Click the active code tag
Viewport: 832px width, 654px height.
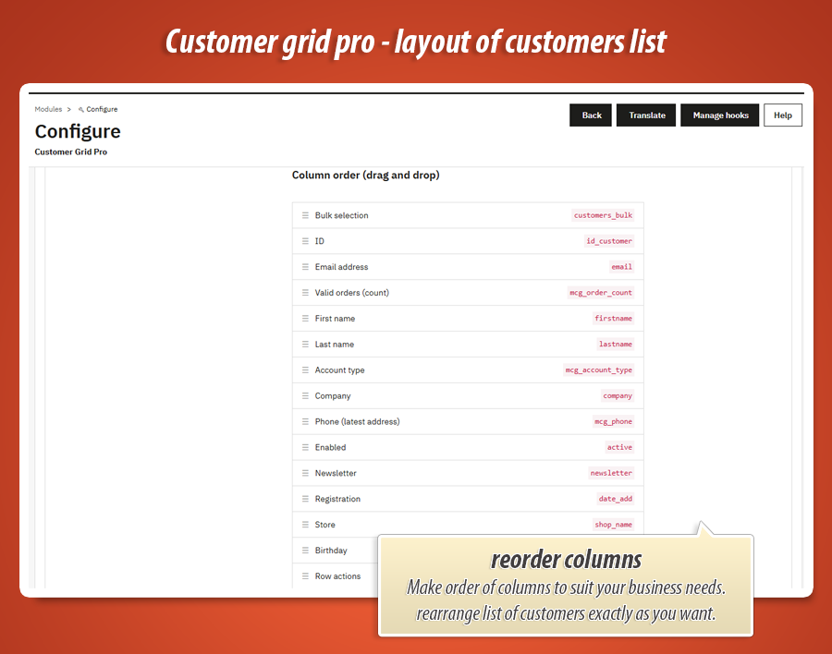pos(619,447)
